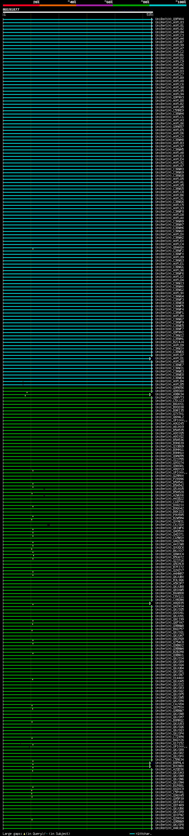Click the UniRef100_A0FL98 label
Screen dimensions: 189x836
click(x=169, y=87)
